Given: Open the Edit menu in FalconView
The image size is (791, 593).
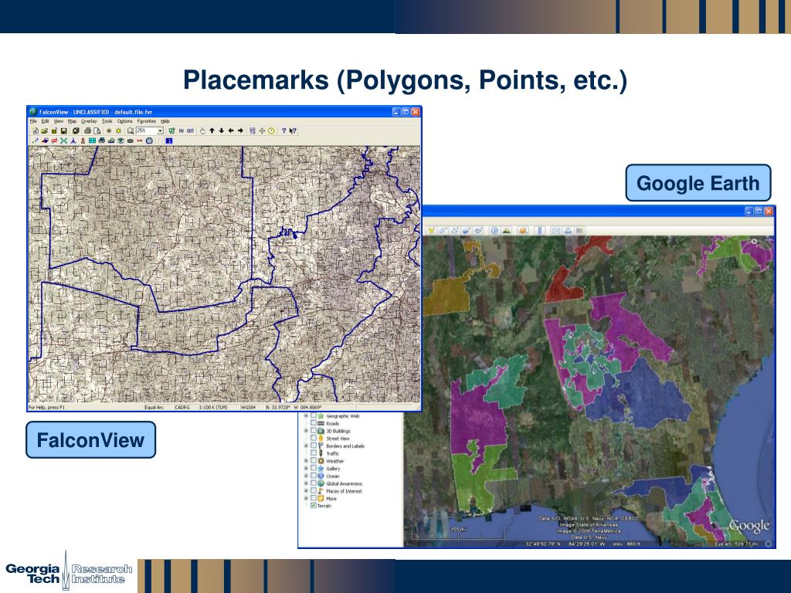Looking at the screenshot, I should click(x=46, y=121).
